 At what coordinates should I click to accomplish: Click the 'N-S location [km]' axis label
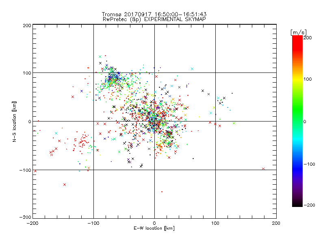coord(14,122)
